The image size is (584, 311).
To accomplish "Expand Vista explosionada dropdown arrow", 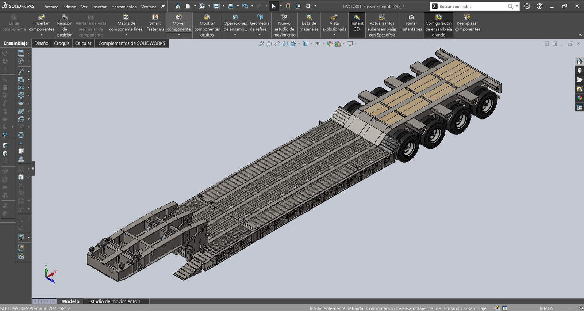I will [334, 35].
